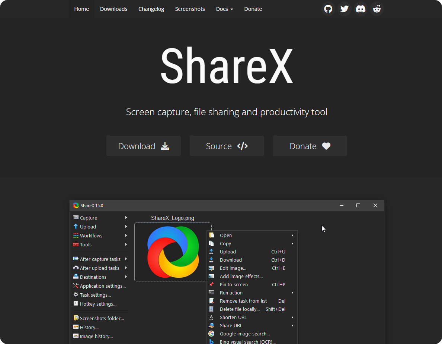Minimize the ShareX 15.0 window
The image size is (442, 344).
pyautogui.click(x=342, y=205)
